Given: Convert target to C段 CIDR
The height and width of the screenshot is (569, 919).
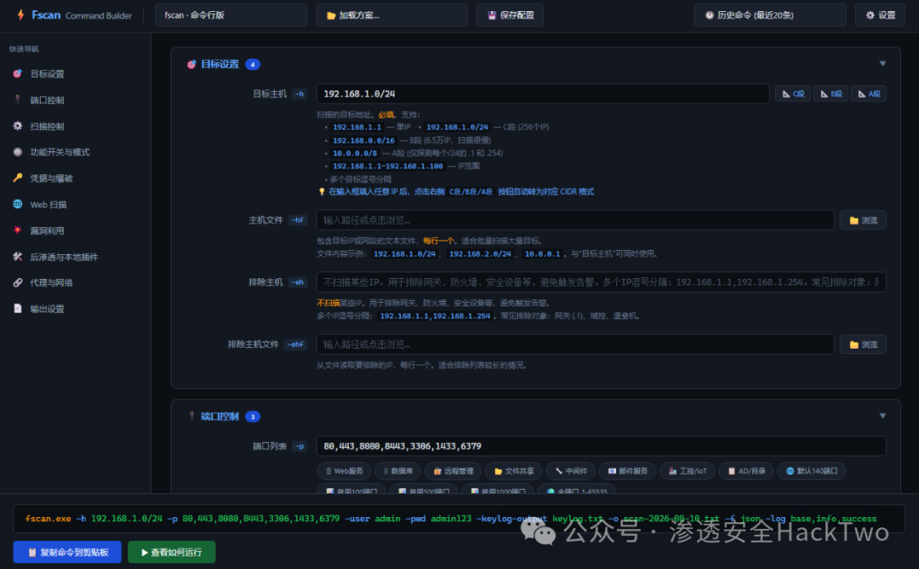Looking at the screenshot, I should point(794,94).
